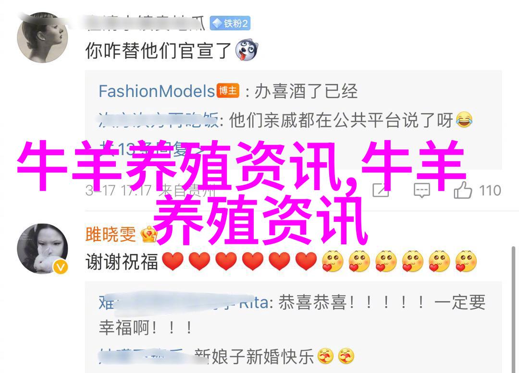The image size is (519, 373).
Task: Like the comment with 110 likes
Action: [462, 190]
